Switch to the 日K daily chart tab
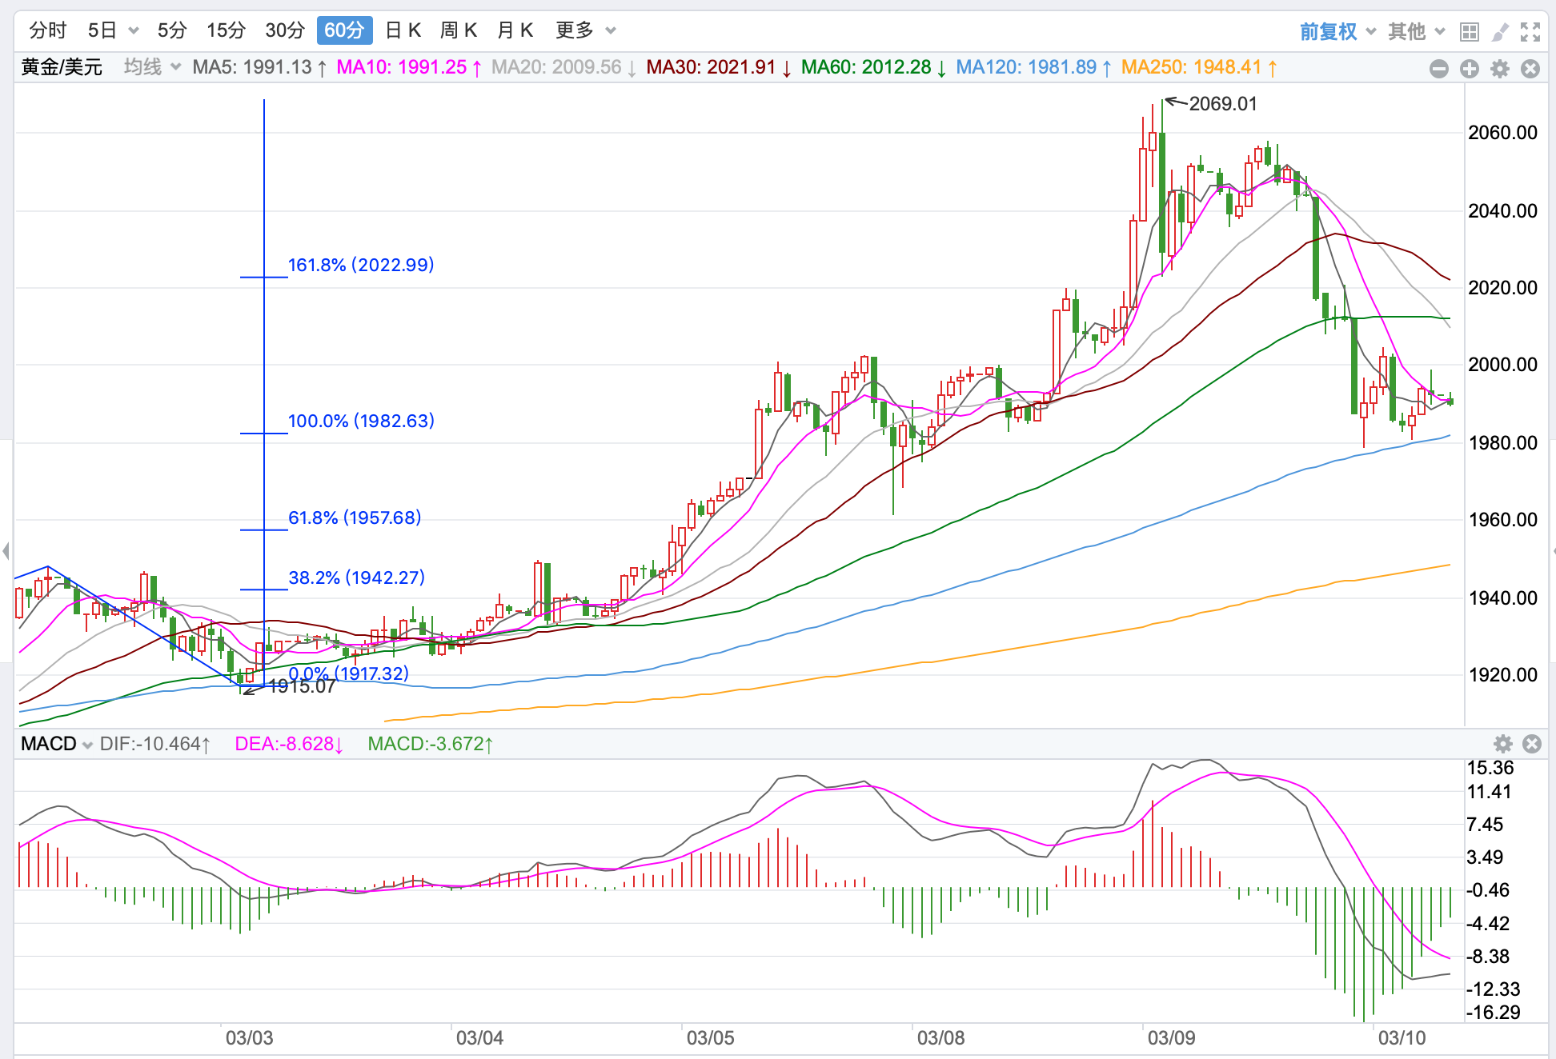1556x1059 pixels. (x=403, y=30)
